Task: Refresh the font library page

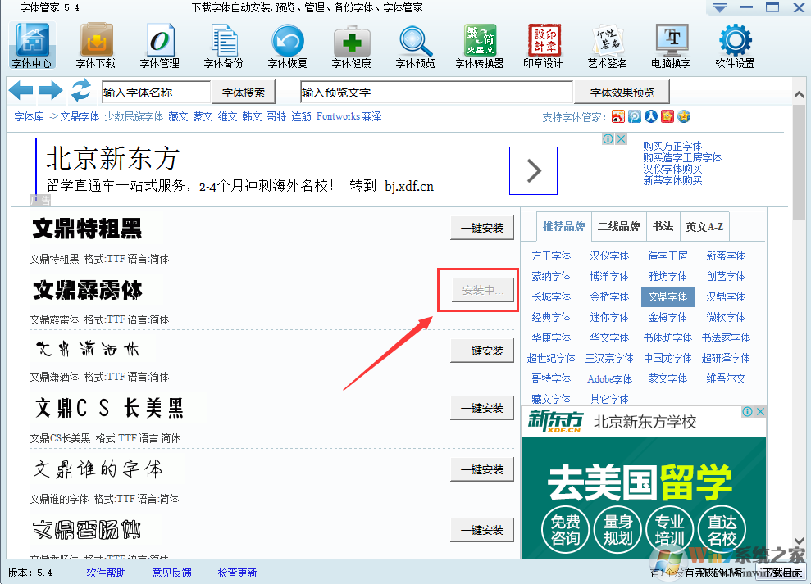Action: [x=80, y=92]
